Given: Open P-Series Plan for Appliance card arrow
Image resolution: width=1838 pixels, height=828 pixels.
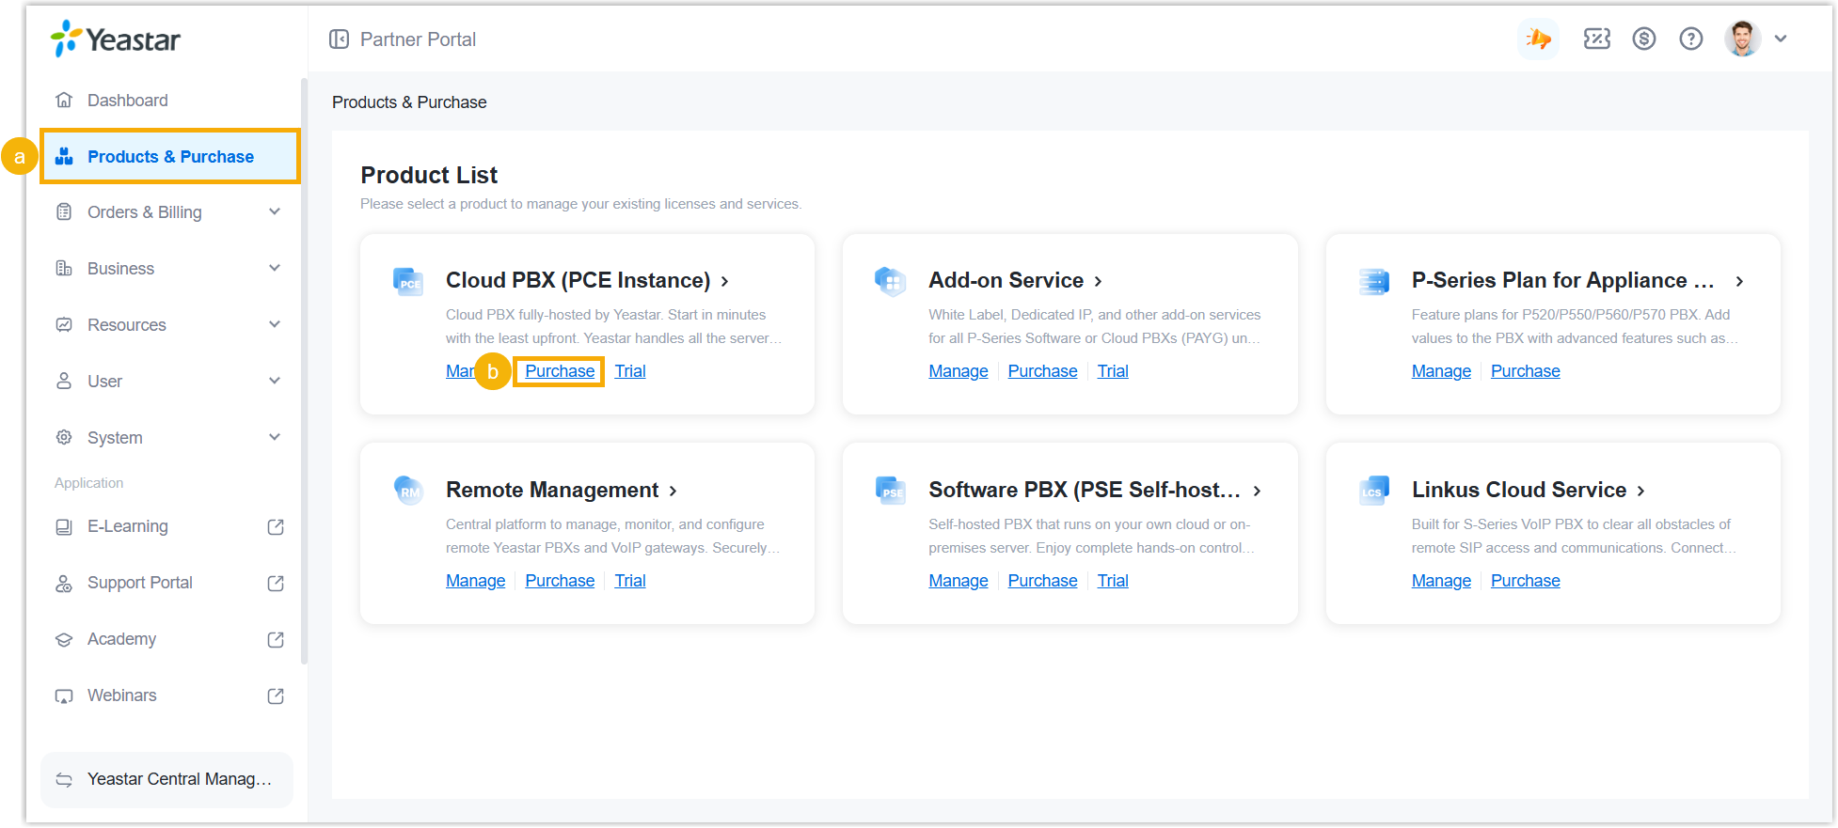Looking at the screenshot, I should click(1739, 281).
